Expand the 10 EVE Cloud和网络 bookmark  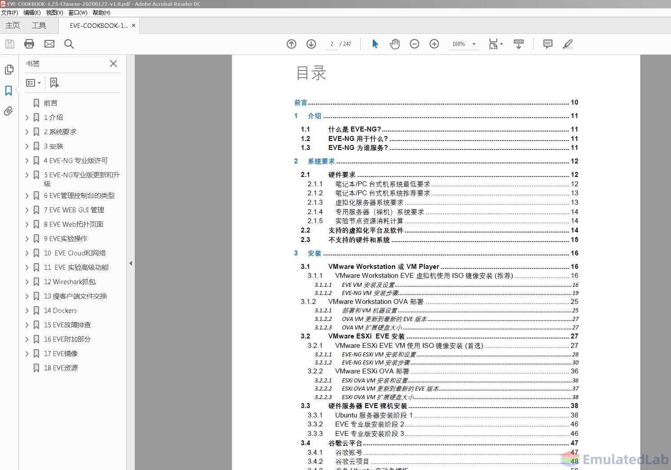27,253
